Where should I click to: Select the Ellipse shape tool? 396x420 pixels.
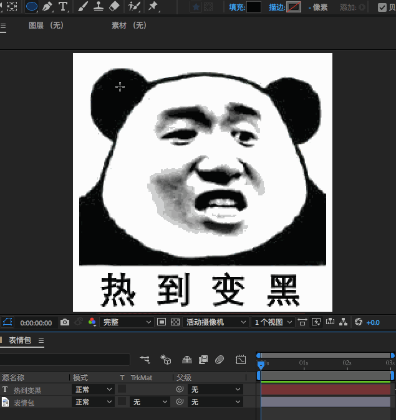click(x=31, y=7)
